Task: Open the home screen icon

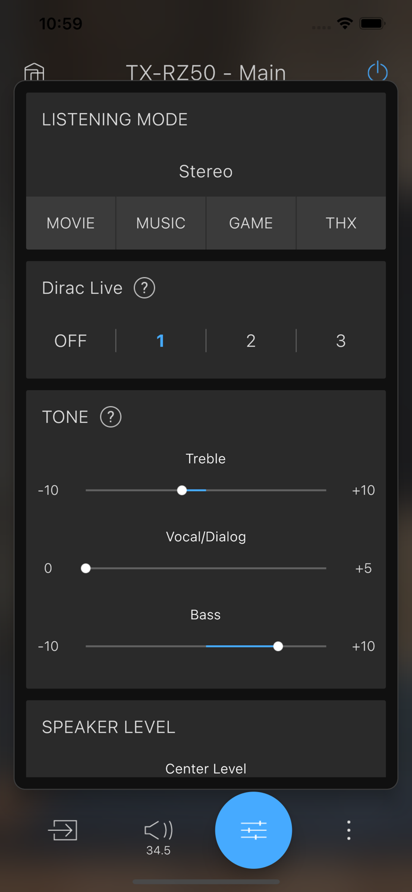Action: click(33, 71)
